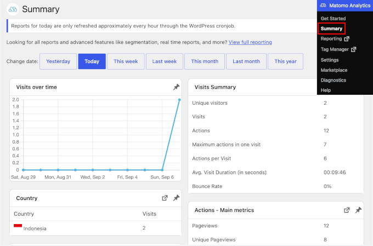This screenshot has width=373, height=246.
Task: Change date to Yesterday
Action: 58,61
